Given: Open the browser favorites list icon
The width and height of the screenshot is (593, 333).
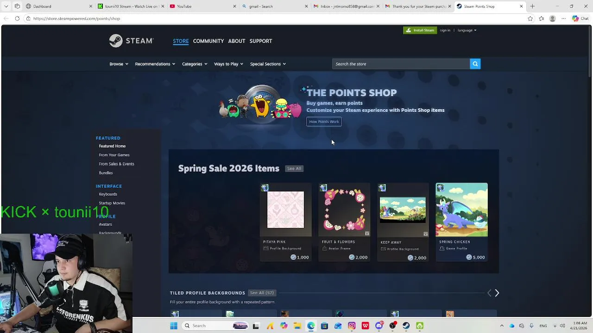Looking at the screenshot, I should 542,18.
